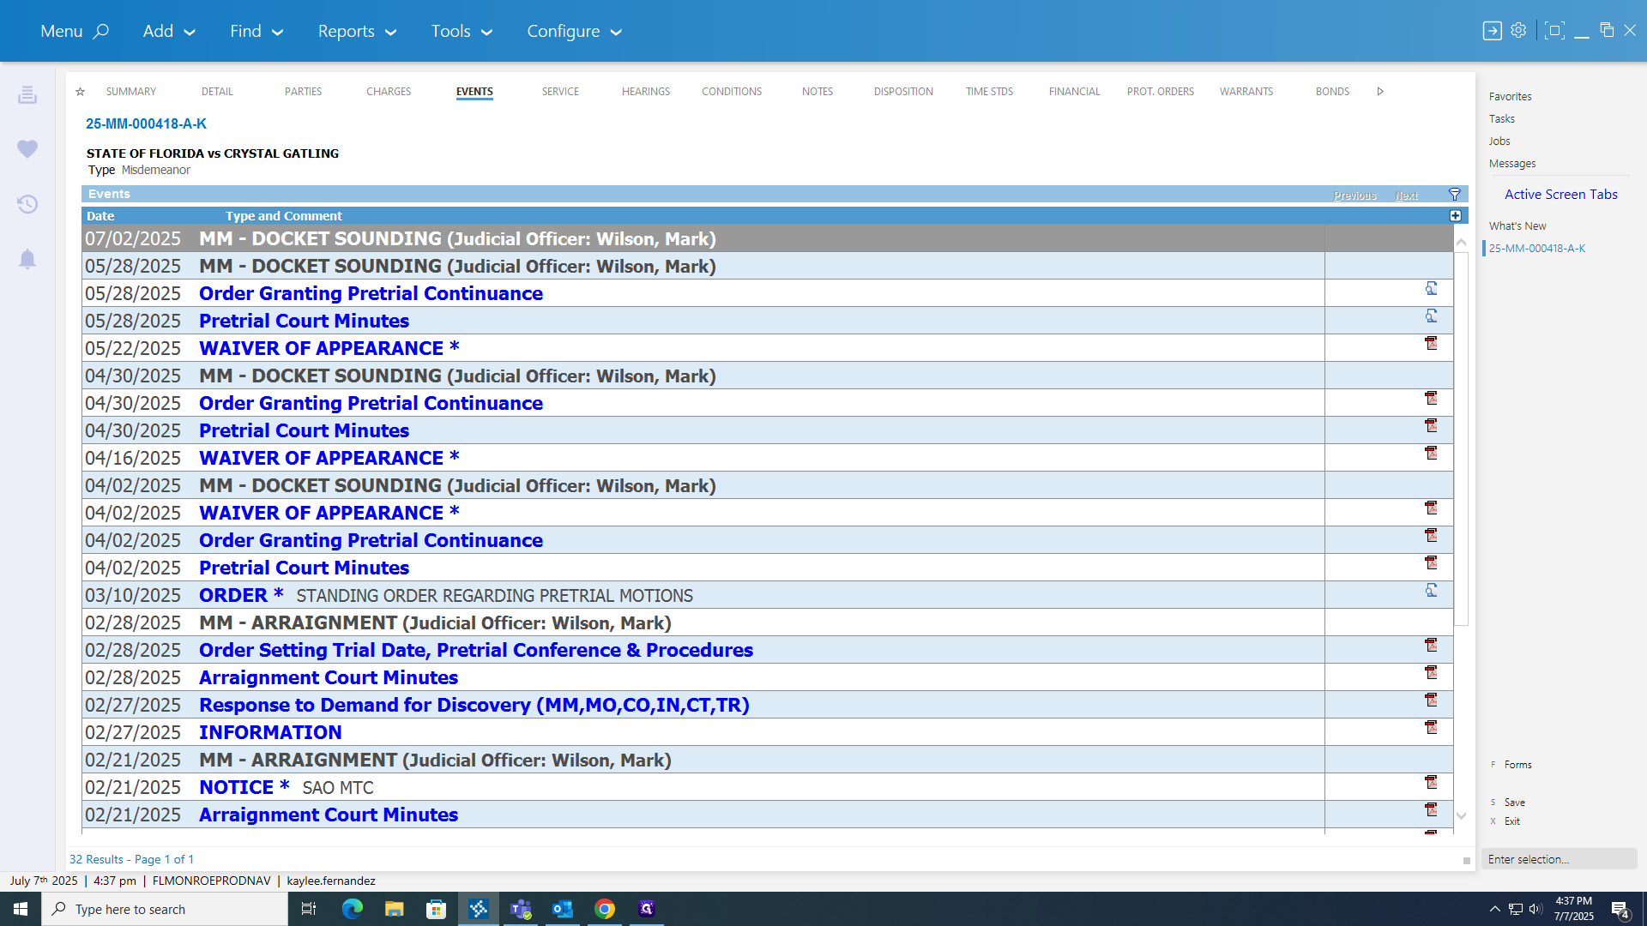Open PDF icon for 02/28/2025 Arraignment Court Minutes

pyautogui.click(x=1431, y=672)
